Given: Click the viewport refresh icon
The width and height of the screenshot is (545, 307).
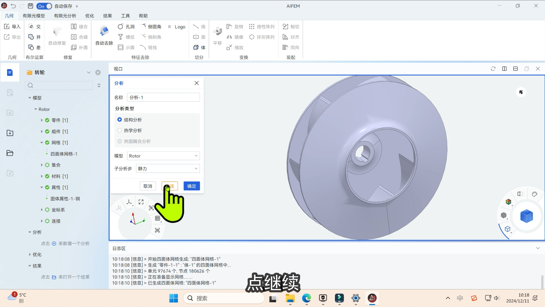Looking at the screenshot, I should coord(493,69).
